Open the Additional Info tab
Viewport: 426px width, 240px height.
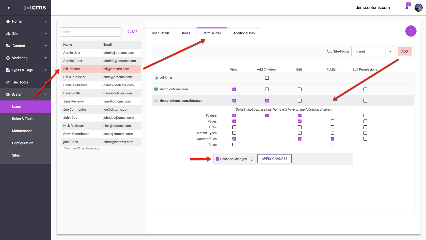[x=244, y=33]
